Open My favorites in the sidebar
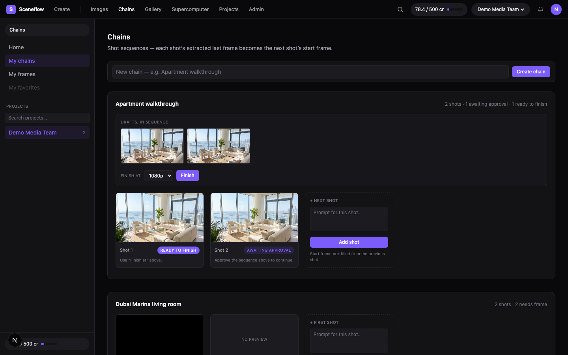Screen dimensions: 568x355 47,88
